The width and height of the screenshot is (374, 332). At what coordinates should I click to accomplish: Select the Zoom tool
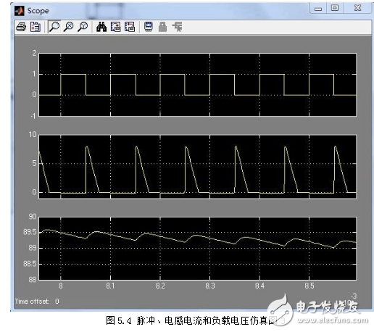54,27
